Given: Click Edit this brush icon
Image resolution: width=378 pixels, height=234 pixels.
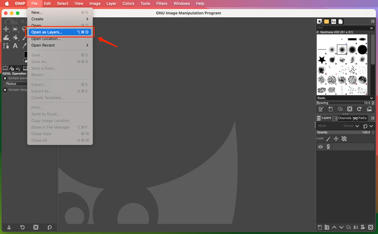Looking at the screenshot, I should point(321,109).
